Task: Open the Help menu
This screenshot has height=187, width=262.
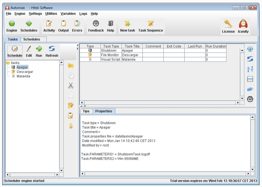Action: 94,14
